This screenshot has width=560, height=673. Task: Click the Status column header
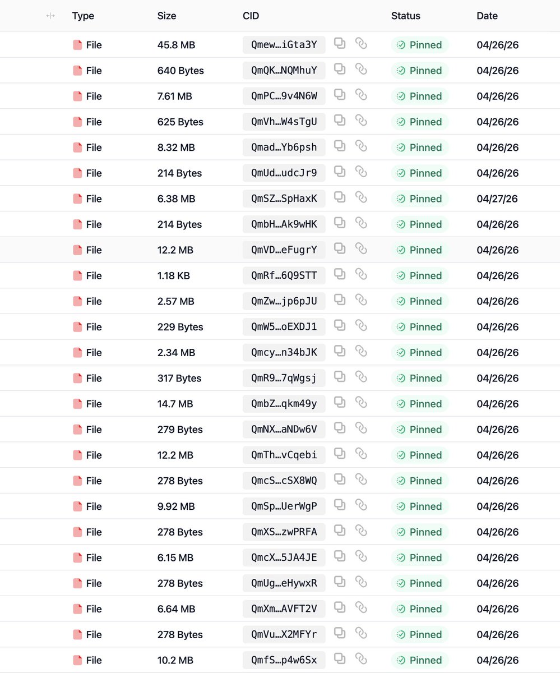[406, 16]
